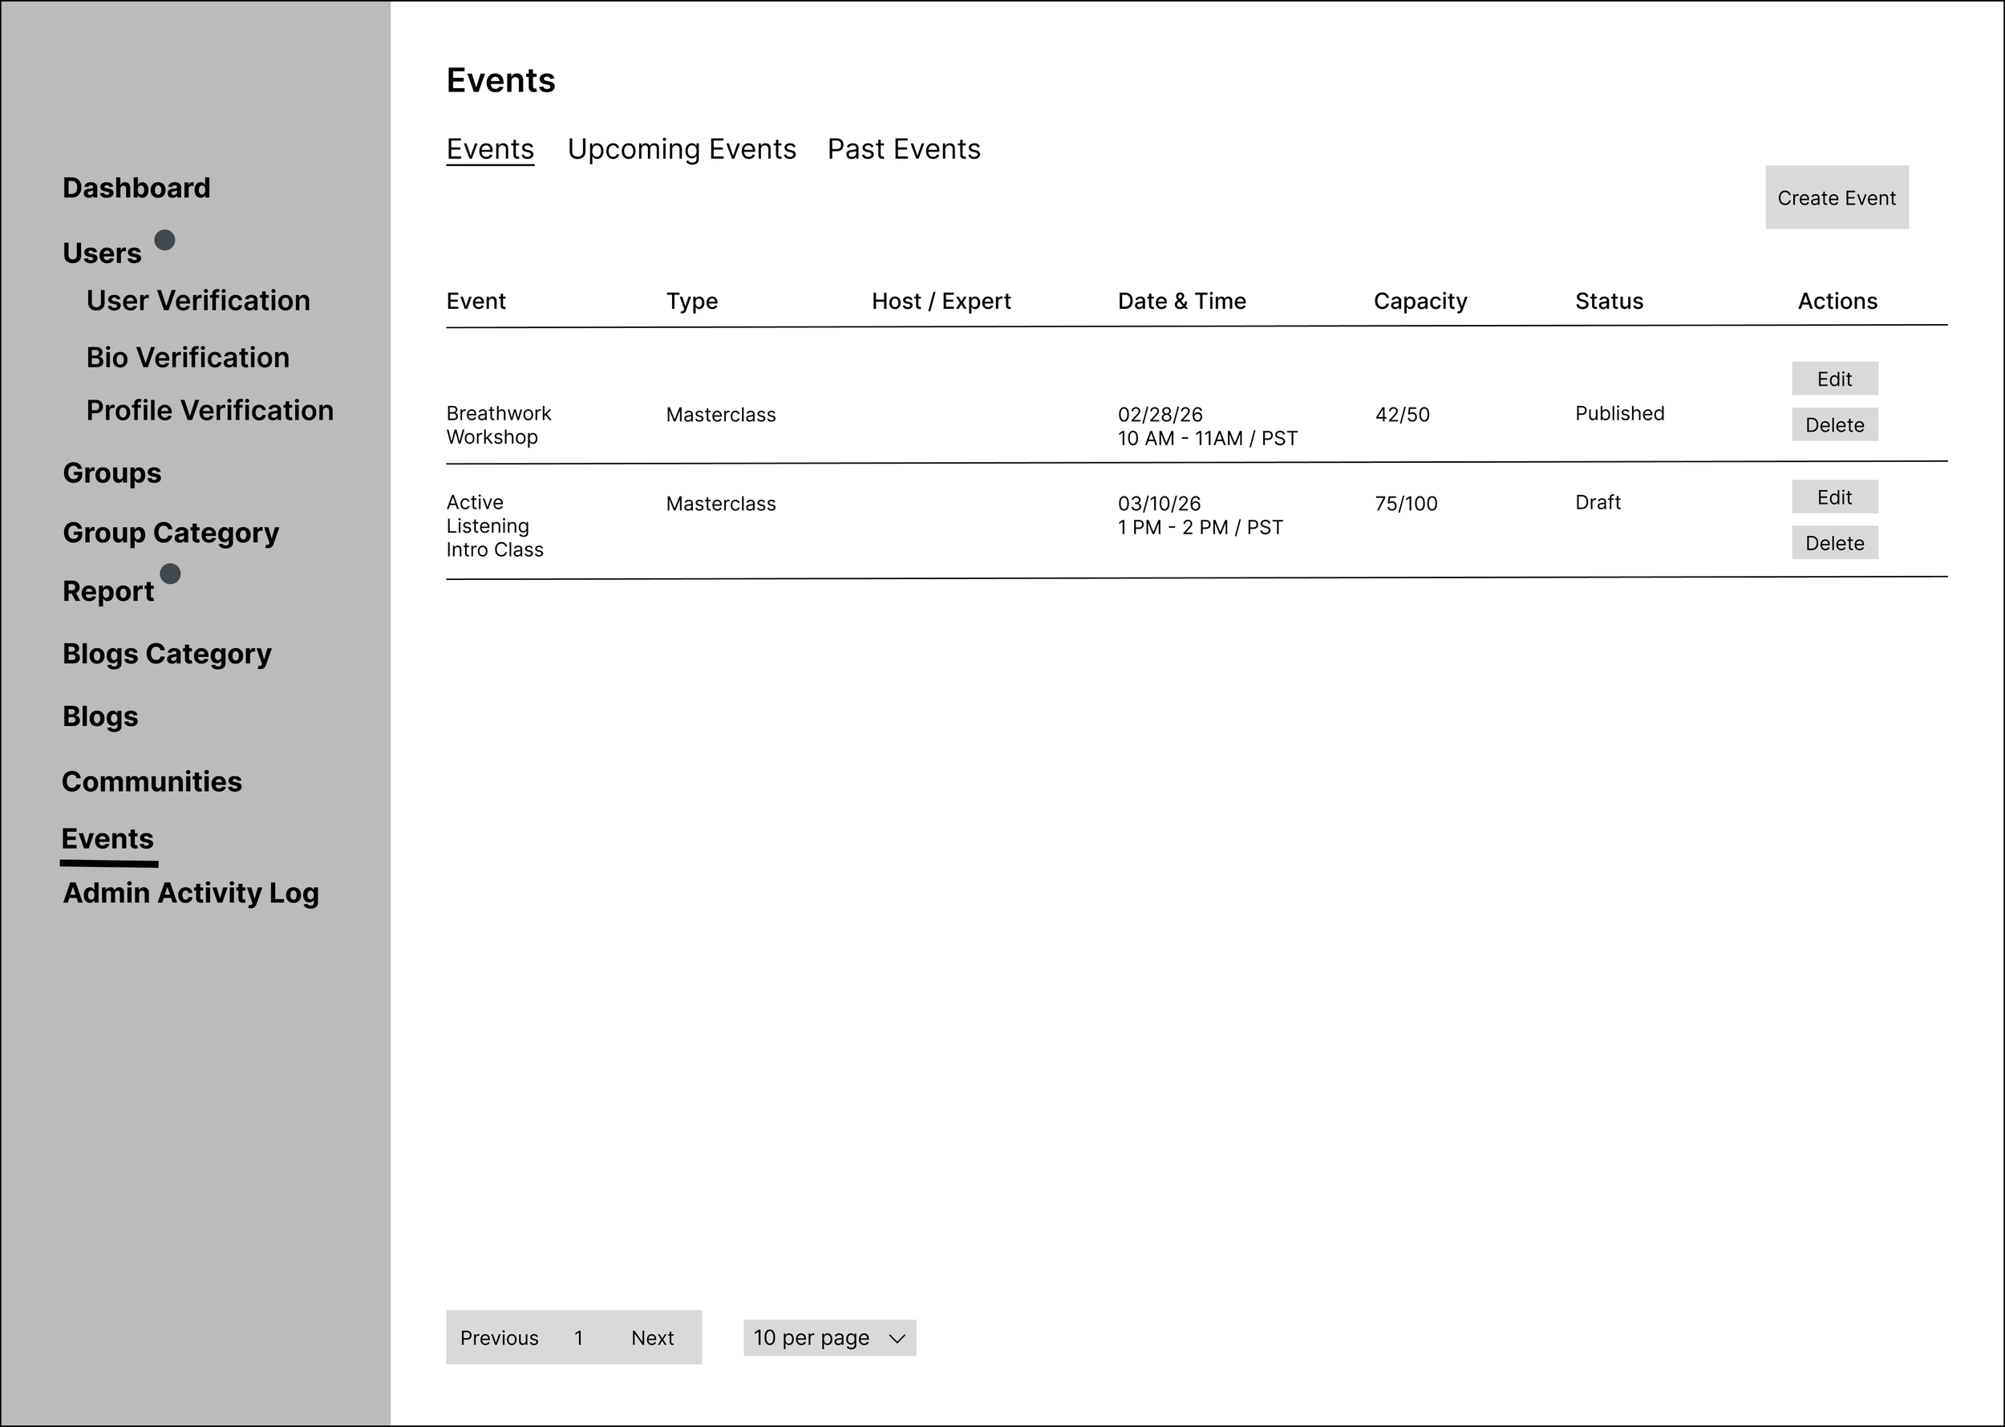Image resolution: width=2005 pixels, height=1427 pixels.
Task: Go to Communities in the sidebar
Action: (x=152, y=781)
